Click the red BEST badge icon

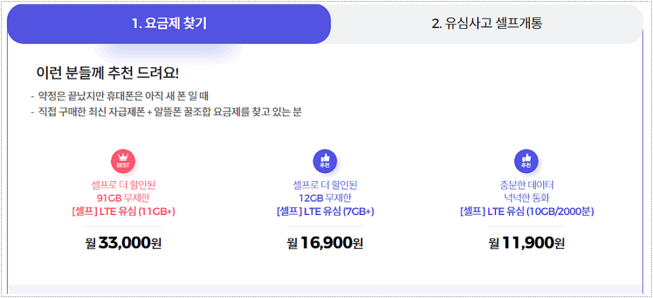coord(123,161)
